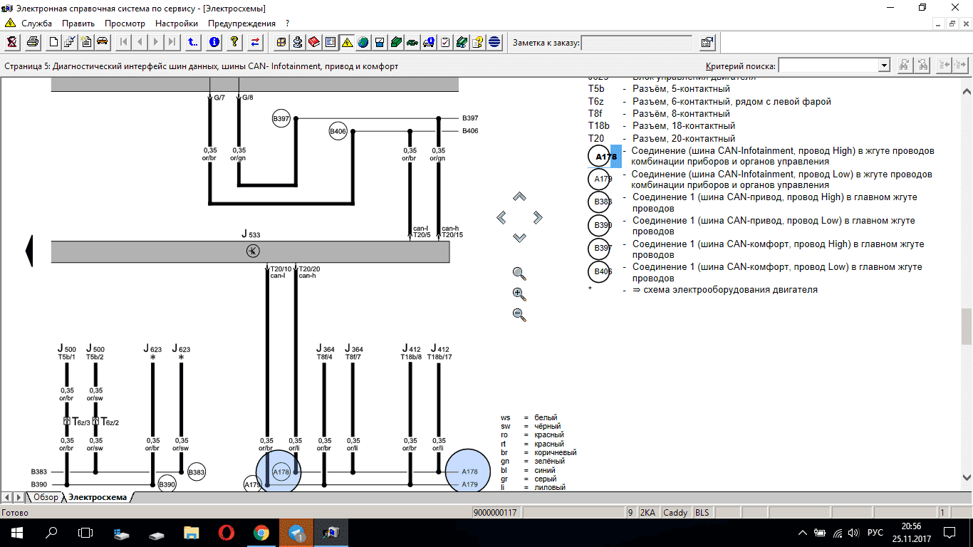This screenshot has width=973, height=547.
Task: Click the order note properties icon
Action: click(x=707, y=43)
